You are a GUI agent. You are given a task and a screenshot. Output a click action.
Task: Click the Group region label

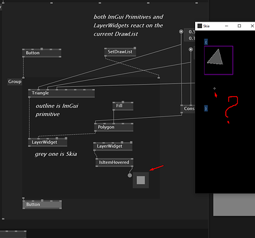[x=15, y=81]
